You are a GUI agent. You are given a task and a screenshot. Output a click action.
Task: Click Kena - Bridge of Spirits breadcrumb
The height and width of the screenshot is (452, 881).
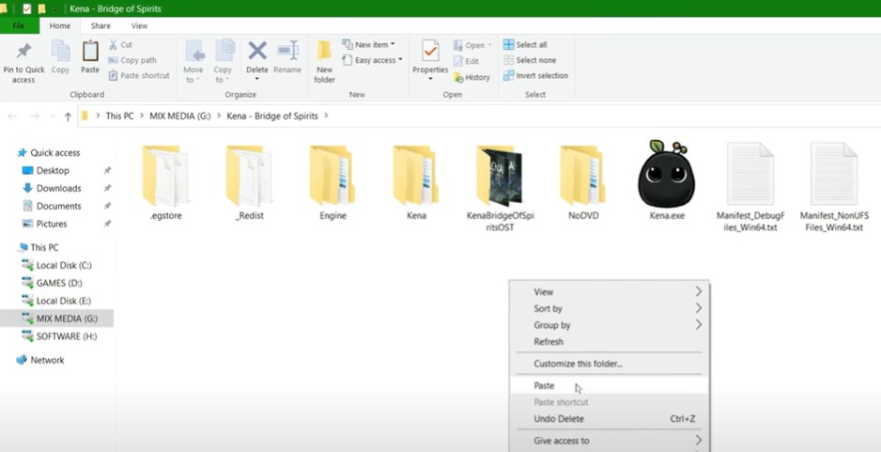(x=272, y=116)
